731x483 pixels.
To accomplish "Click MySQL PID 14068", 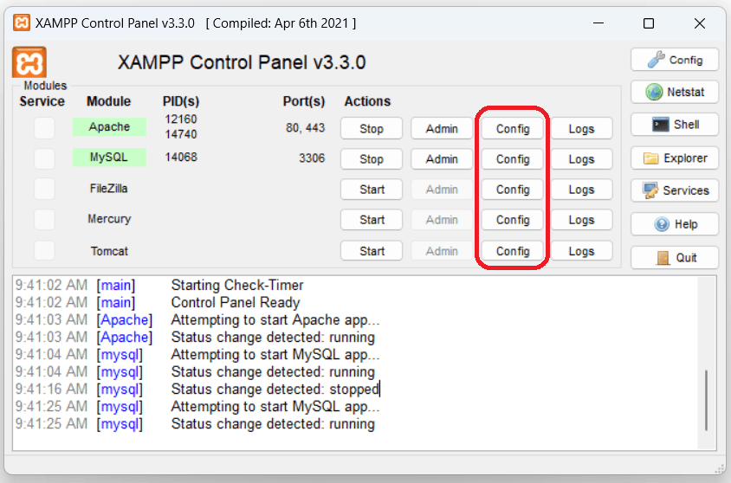I will (x=181, y=157).
